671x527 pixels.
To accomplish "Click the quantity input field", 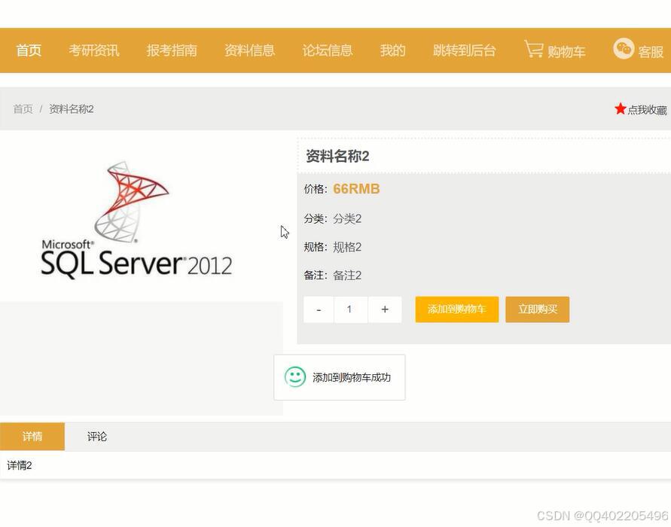I will 350,309.
